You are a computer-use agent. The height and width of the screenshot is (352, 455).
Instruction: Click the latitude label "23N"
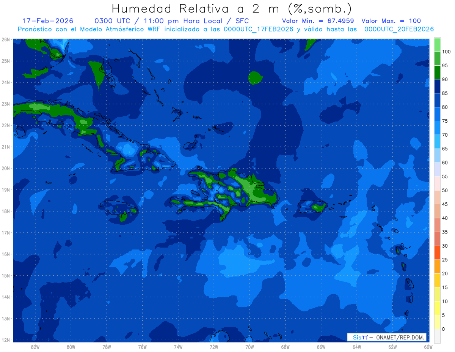[5, 104]
